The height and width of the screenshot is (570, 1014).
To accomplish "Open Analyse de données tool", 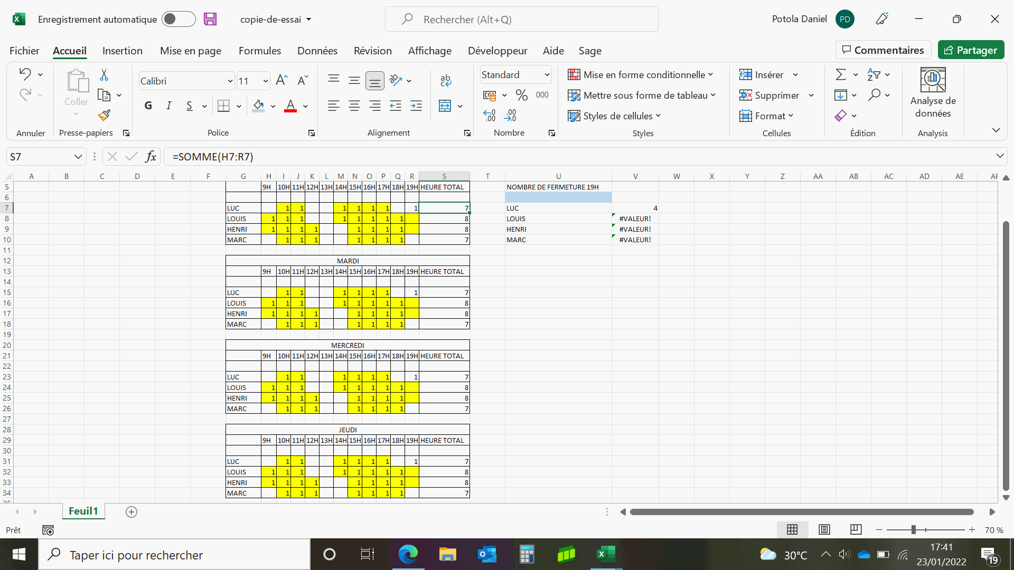I will 933,92.
